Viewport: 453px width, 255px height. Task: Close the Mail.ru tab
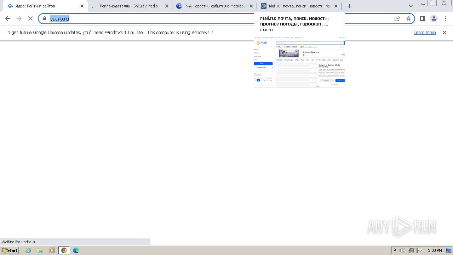336,6
